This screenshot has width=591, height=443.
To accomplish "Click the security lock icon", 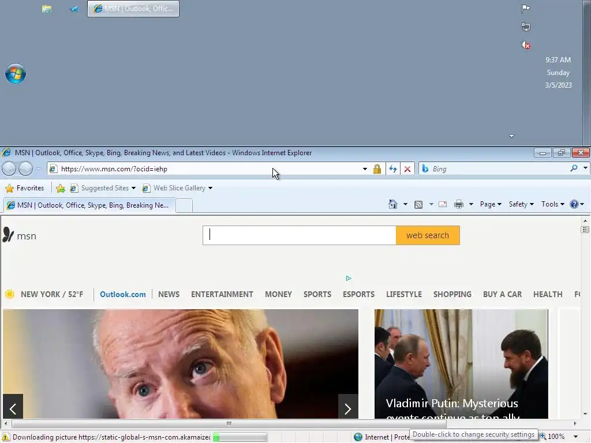I will tap(377, 169).
